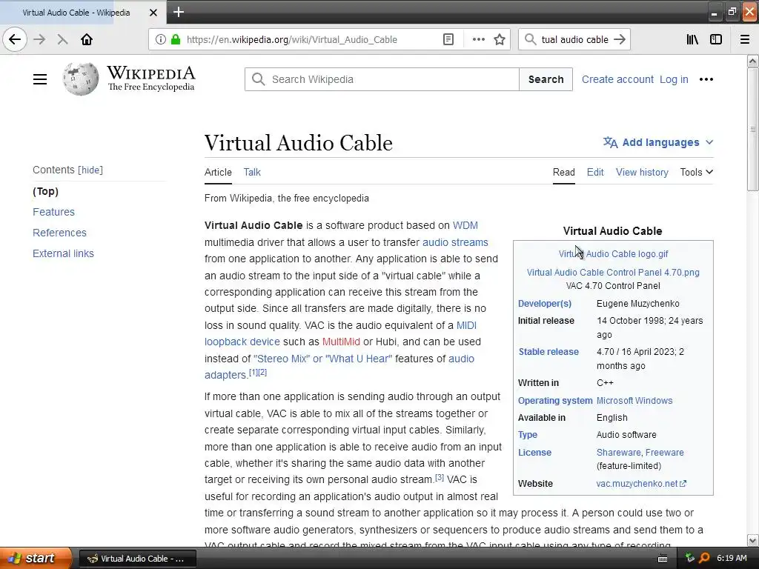Screen dimensions: 759x569
Task: Bookmark this page with the star
Action: point(500,39)
